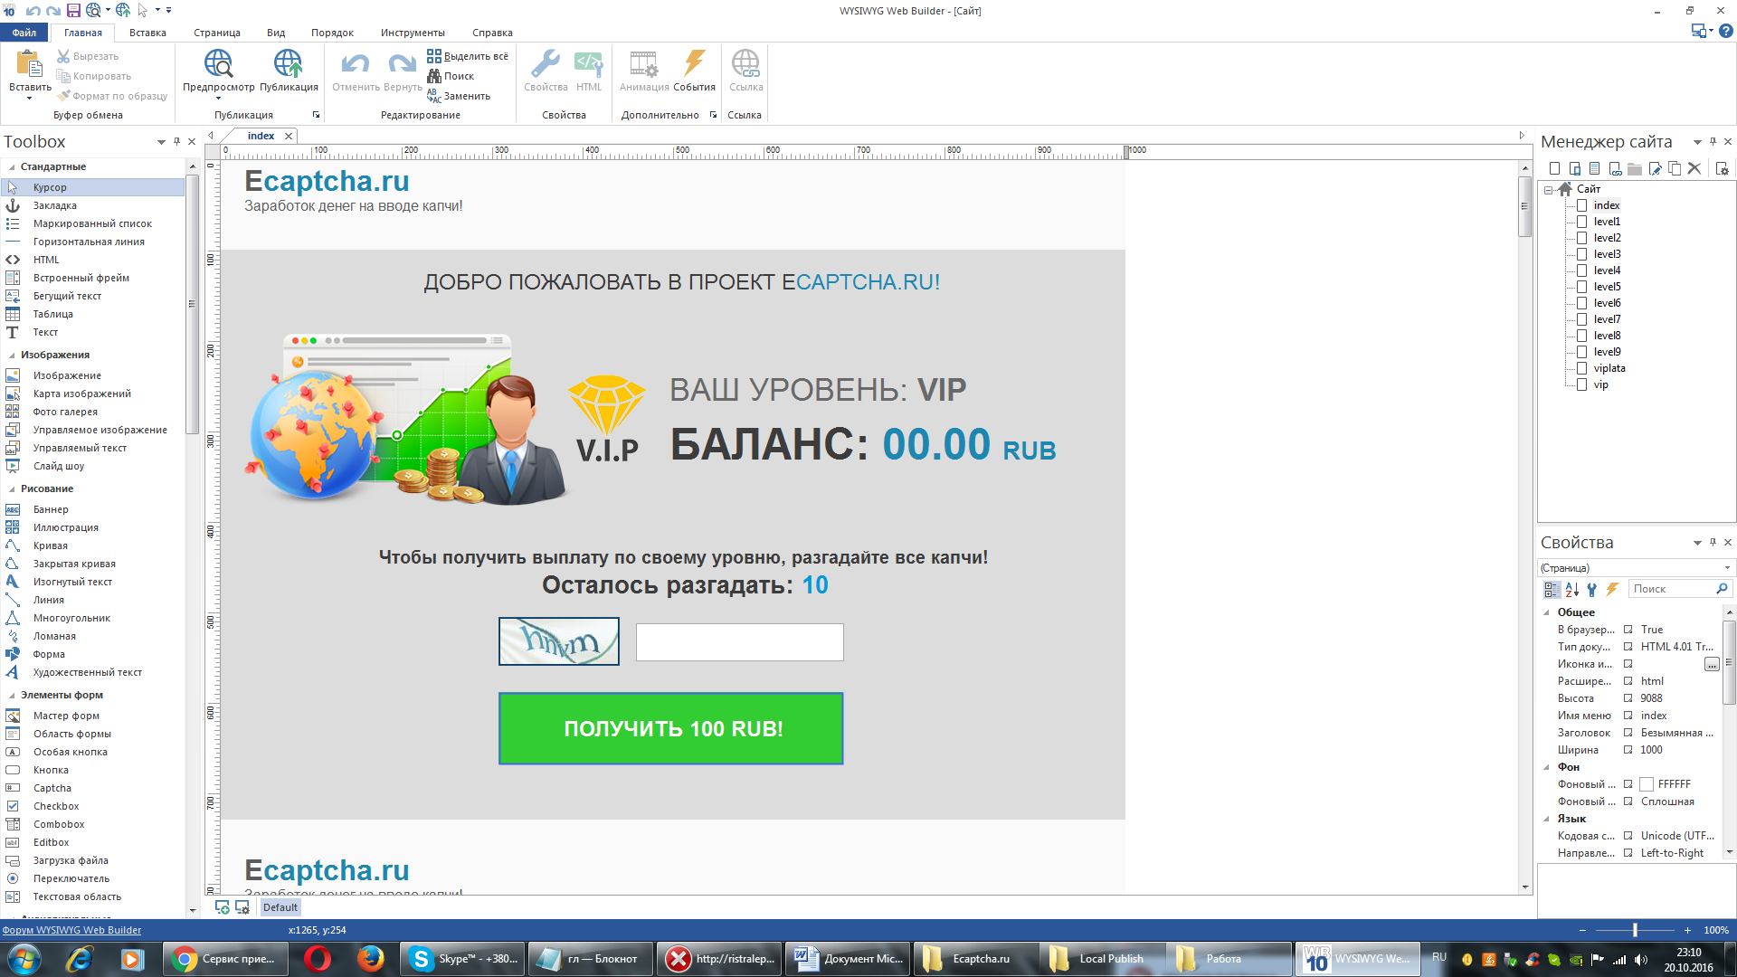This screenshot has width=1737, height=977.
Task: Open the (Страница) object dropdown
Action: point(1727,568)
